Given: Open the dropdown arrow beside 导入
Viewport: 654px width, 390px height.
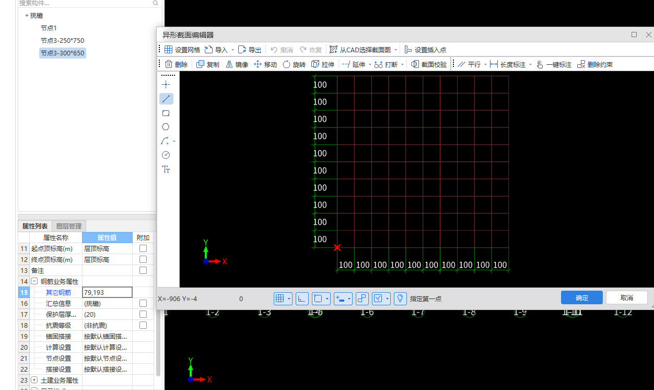Looking at the screenshot, I should (x=232, y=50).
